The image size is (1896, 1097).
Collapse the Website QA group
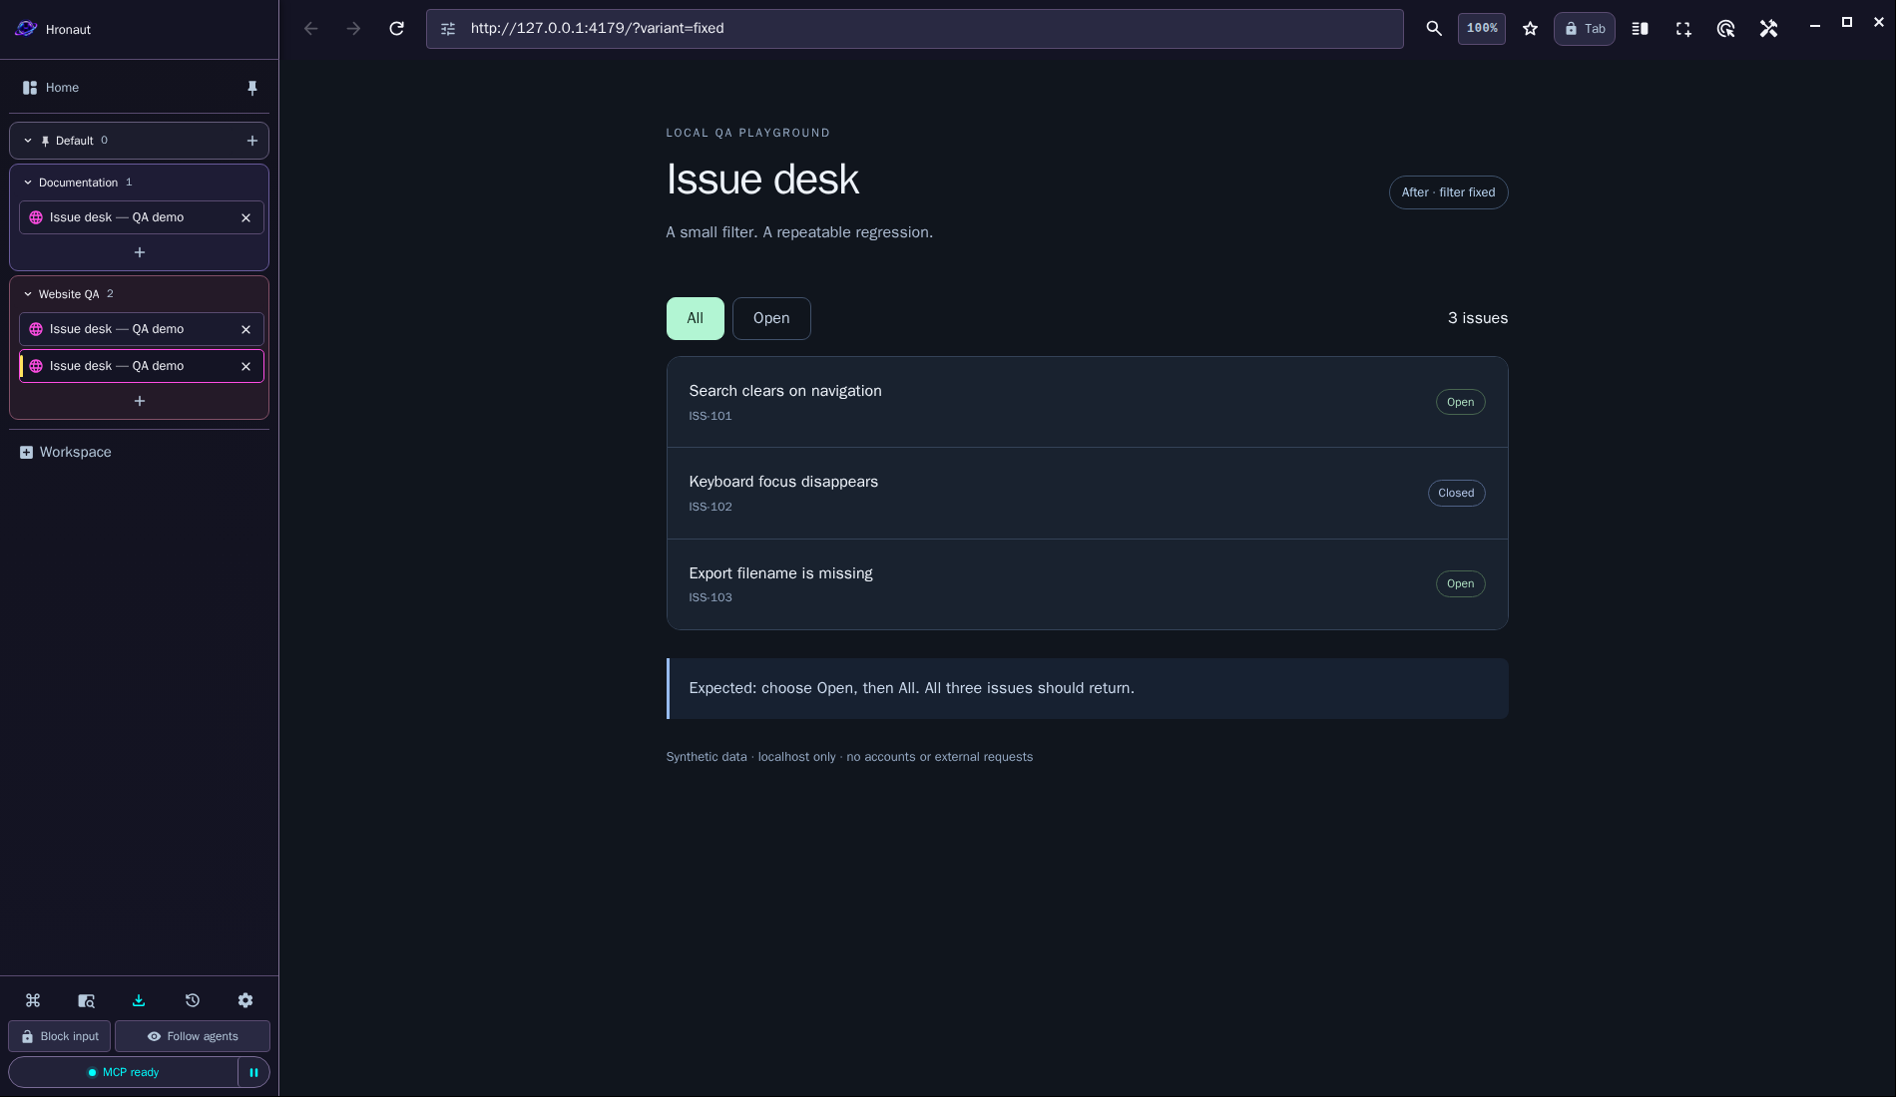tap(28, 294)
